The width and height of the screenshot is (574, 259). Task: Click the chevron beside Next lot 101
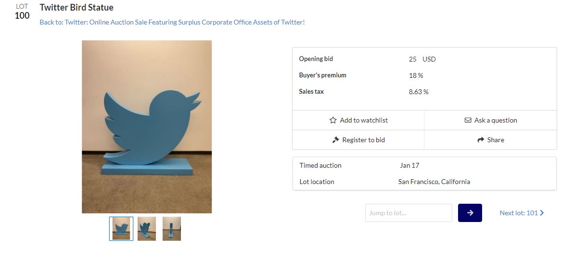point(542,213)
